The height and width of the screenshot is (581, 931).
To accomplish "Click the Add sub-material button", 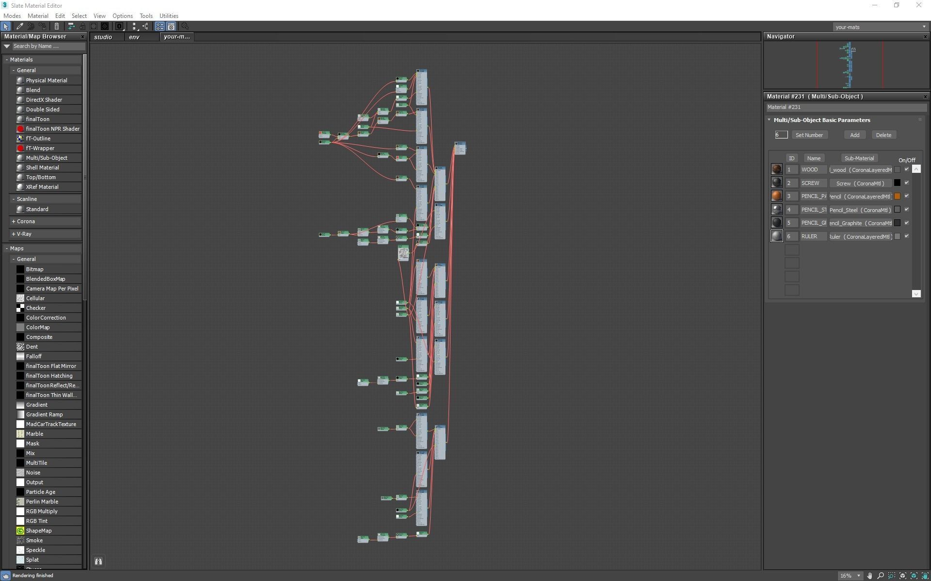I will point(854,135).
